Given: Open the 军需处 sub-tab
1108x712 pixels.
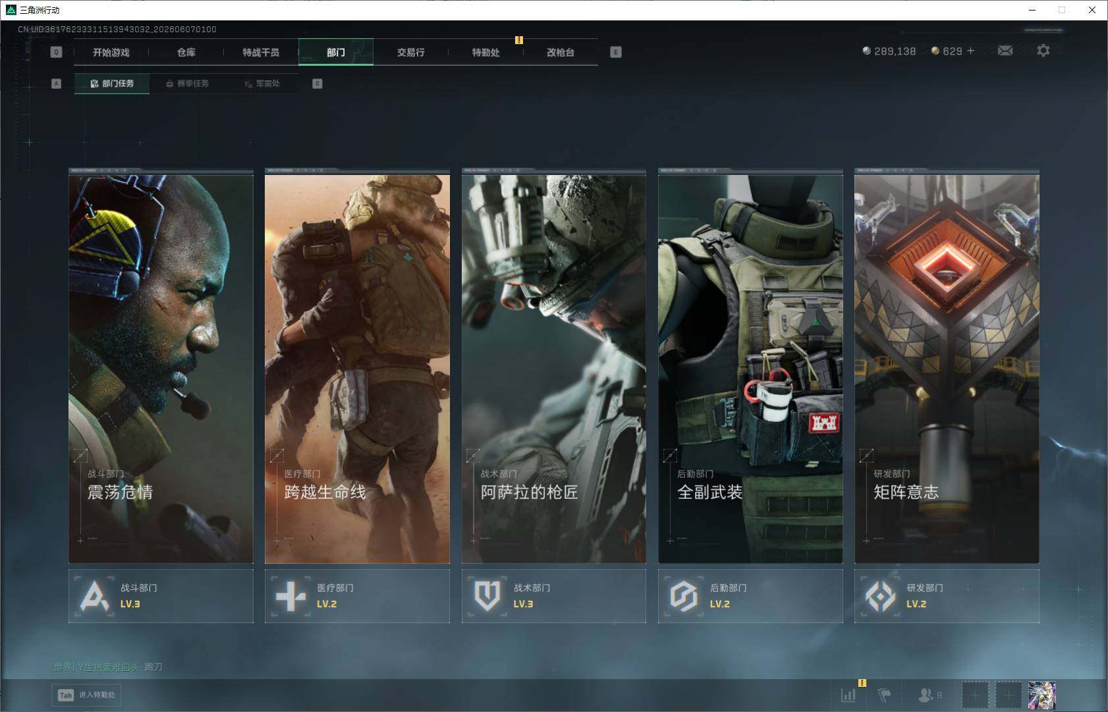Looking at the screenshot, I should 262,84.
